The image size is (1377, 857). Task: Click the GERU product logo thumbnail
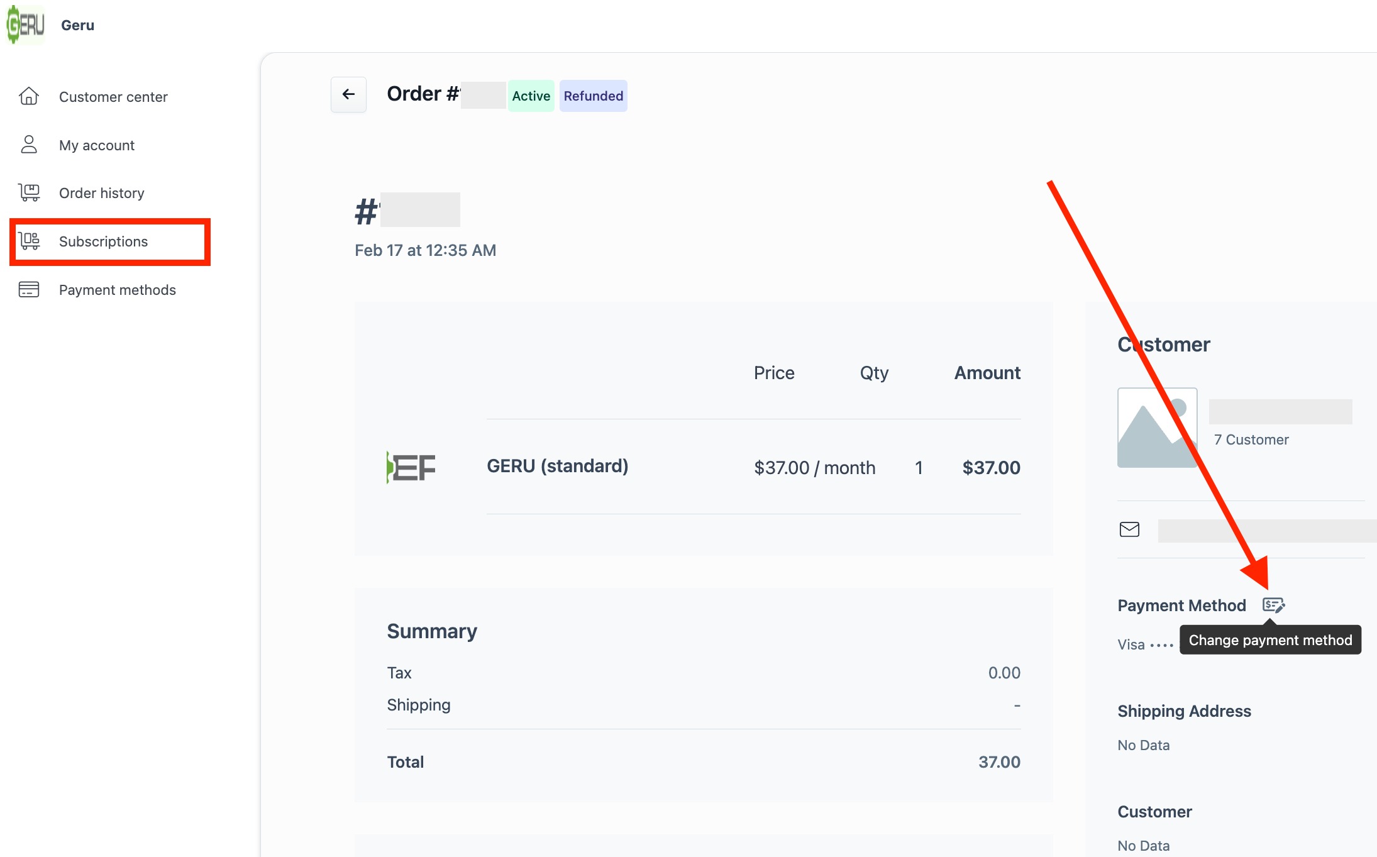[x=411, y=467]
